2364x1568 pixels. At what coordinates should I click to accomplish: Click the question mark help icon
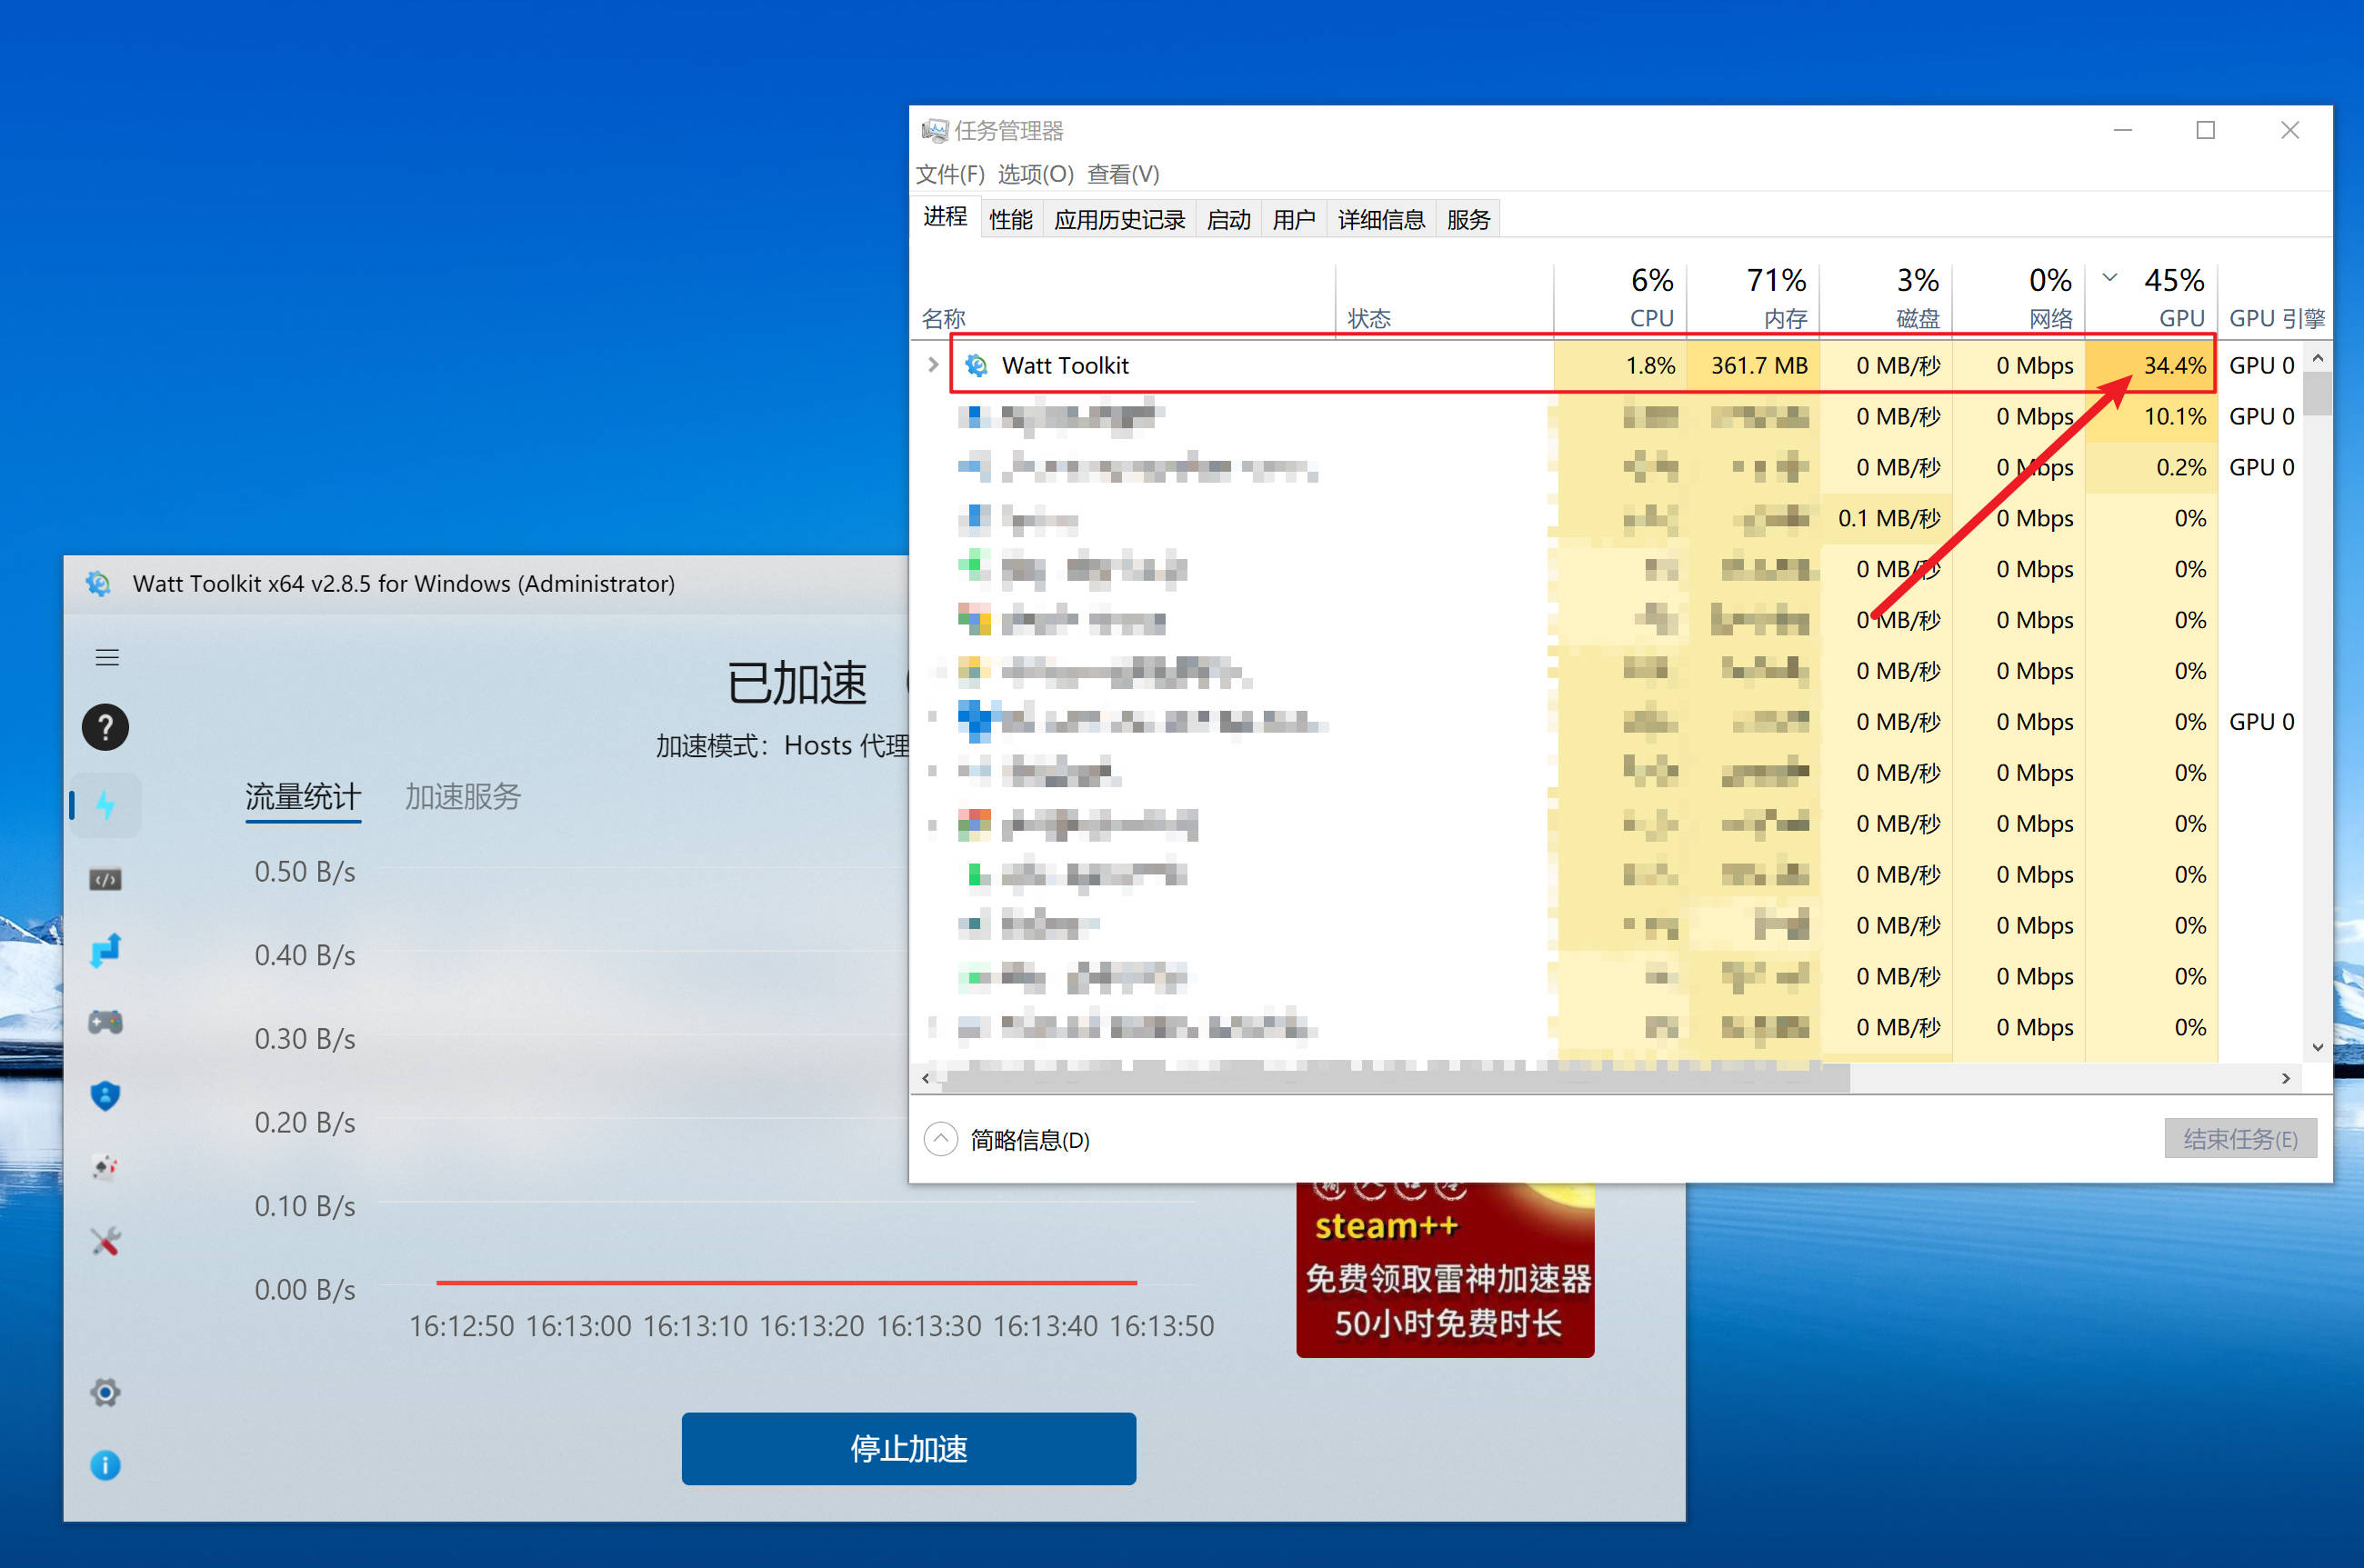pos(105,727)
